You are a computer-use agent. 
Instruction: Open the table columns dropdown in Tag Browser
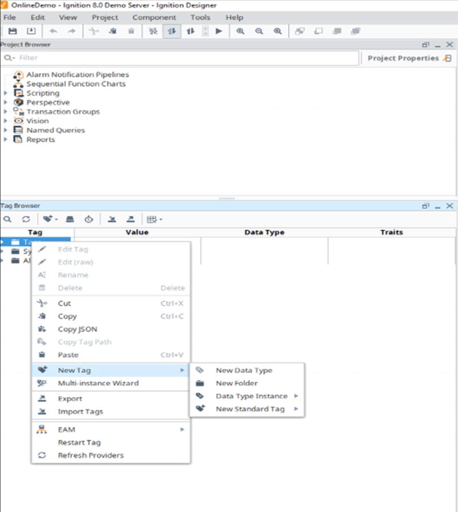154,219
